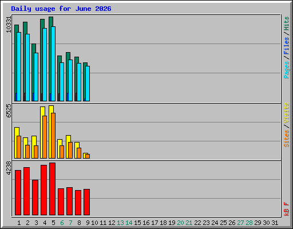Image resolution: width=293 pixels, height=229 pixels.
Task: Click the green day 28 label
Action: coord(249,223)
